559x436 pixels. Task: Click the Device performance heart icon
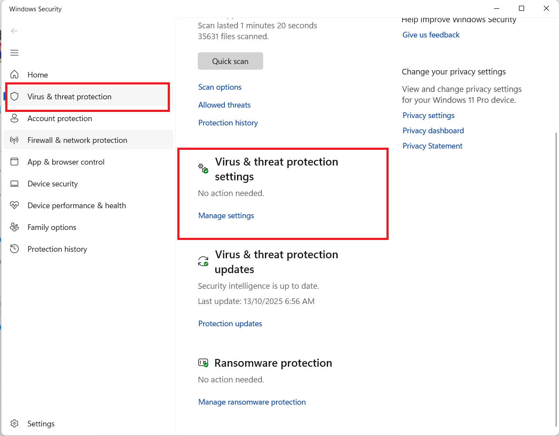click(14, 206)
